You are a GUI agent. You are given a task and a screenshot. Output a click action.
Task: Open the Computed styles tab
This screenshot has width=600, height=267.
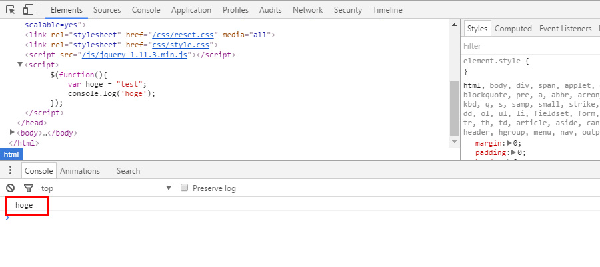click(513, 29)
